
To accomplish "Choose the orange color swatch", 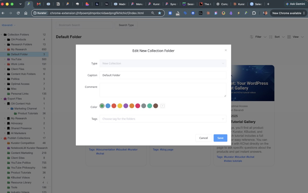I will [x=132, y=106].
